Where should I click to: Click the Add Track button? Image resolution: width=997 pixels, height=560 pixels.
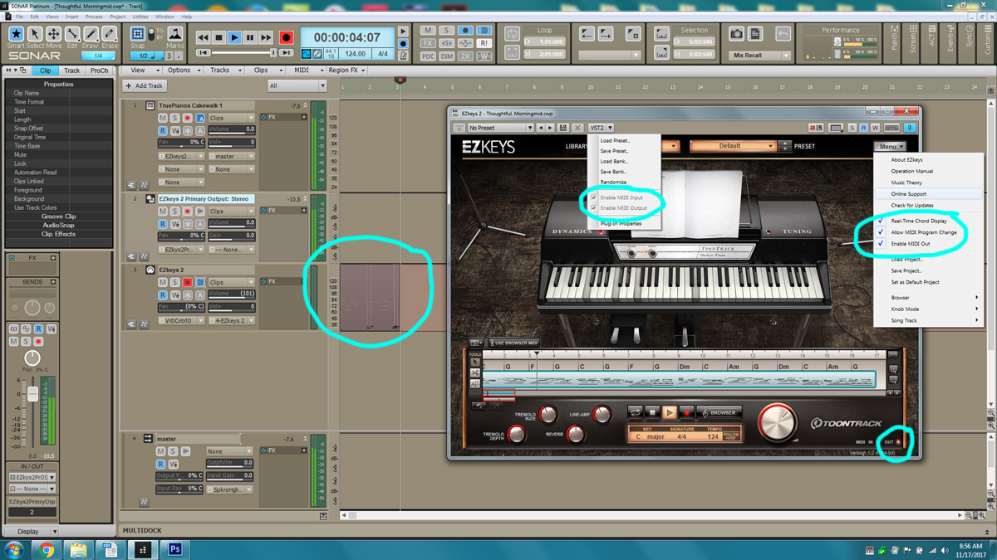[145, 85]
